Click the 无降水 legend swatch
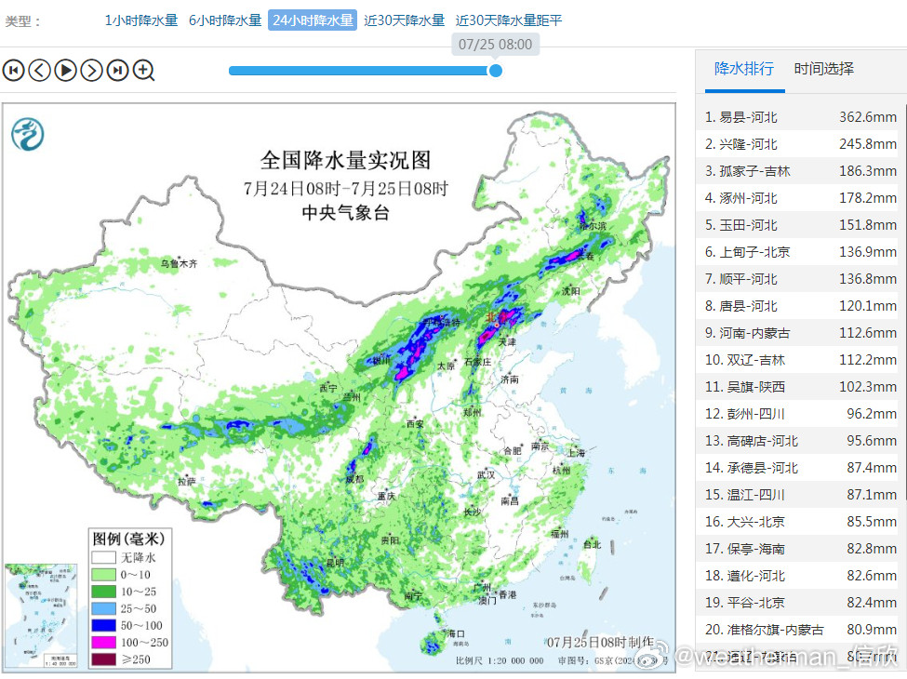The height and width of the screenshot is (679, 907). (x=103, y=557)
